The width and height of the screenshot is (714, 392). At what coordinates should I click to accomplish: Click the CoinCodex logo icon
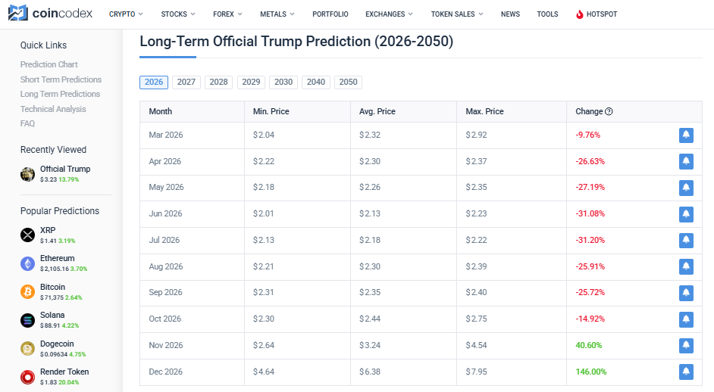tap(19, 14)
